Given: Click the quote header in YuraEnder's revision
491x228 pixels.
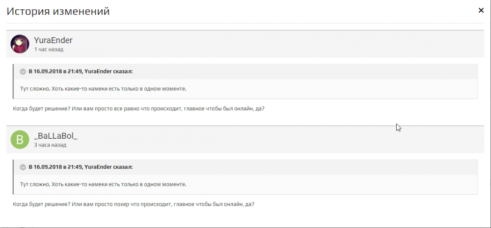Looking at the screenshot, I should pos(81,72).
